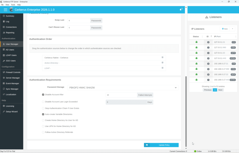This screenshot has width=239, height=153.
Task: Sort listeners by the ID column
Action: 208,36
